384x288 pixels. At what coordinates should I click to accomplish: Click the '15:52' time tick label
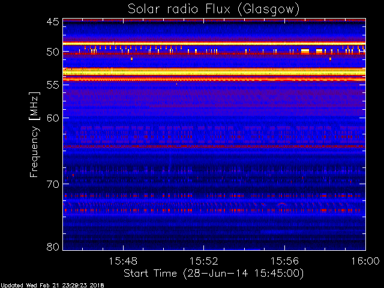[204, 261]
